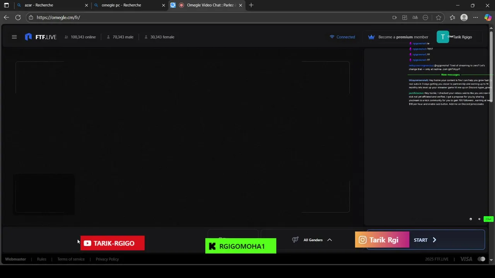Screen dimensions: 495x278
Task: Open the Privacy Policy link
Action: 107,259
